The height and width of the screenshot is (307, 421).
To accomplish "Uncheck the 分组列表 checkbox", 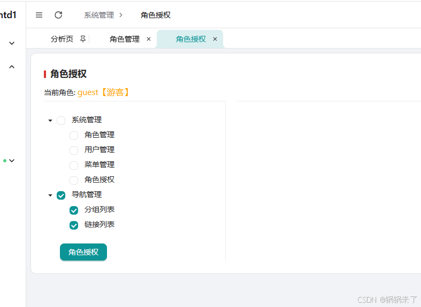I will 74,210.
